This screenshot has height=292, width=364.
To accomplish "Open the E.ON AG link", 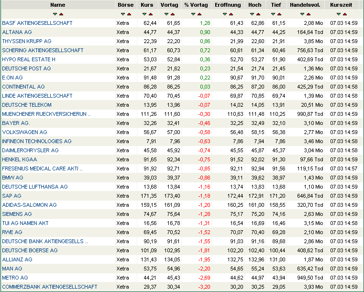I will coord(12,78).
